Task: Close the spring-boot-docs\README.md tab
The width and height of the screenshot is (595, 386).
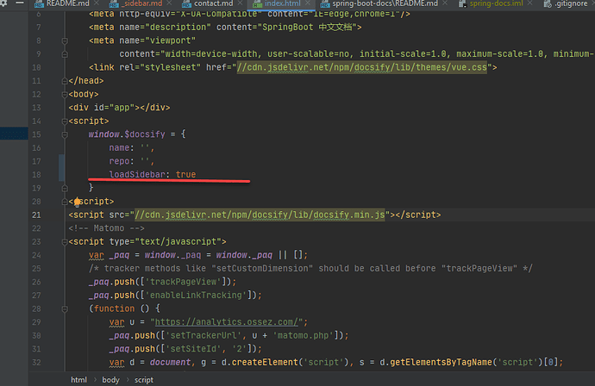Action: point(445,3)
